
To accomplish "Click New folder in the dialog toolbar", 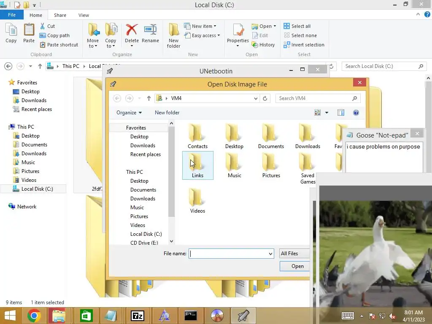I will 167,112.
